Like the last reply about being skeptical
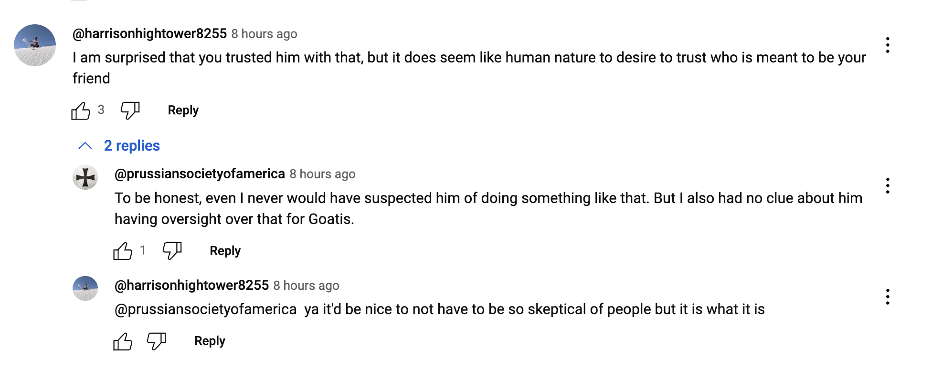The height and width of the screenshot is (368, 932). pos(123,341)
